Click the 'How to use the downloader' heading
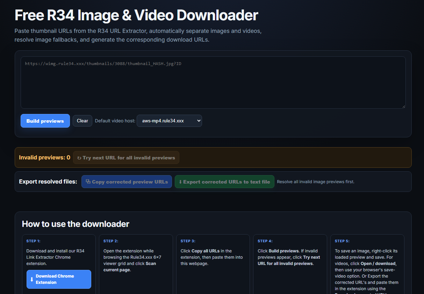 (x=76, y=224)
